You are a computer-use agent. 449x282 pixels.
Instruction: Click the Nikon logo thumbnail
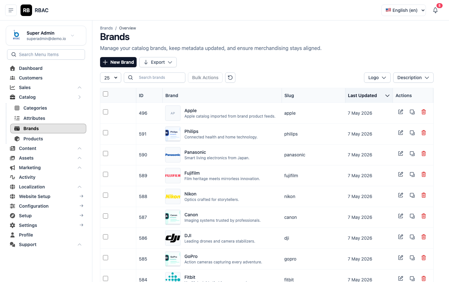(173, 196)
